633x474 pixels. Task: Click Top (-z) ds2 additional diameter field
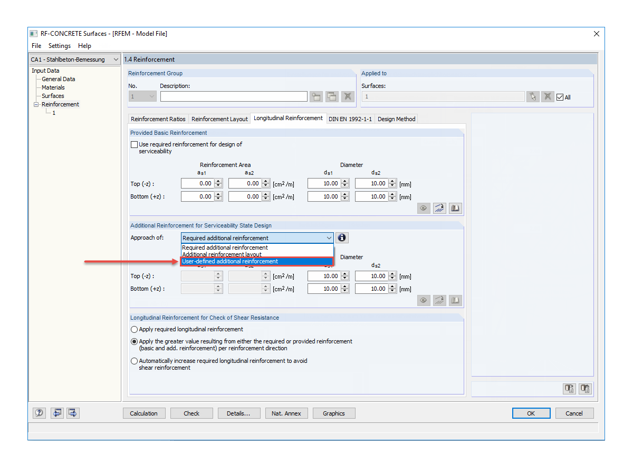point(371,275)
